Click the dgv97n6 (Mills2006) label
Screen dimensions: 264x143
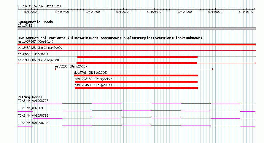click(x=91, y=73)
